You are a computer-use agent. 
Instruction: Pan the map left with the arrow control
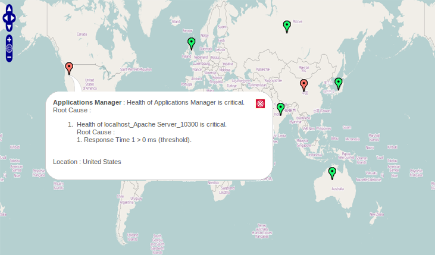[x=5, y=18]
